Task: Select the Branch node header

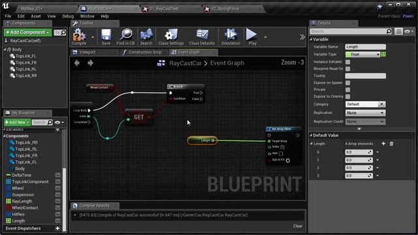Action: [x=185, y=86]
